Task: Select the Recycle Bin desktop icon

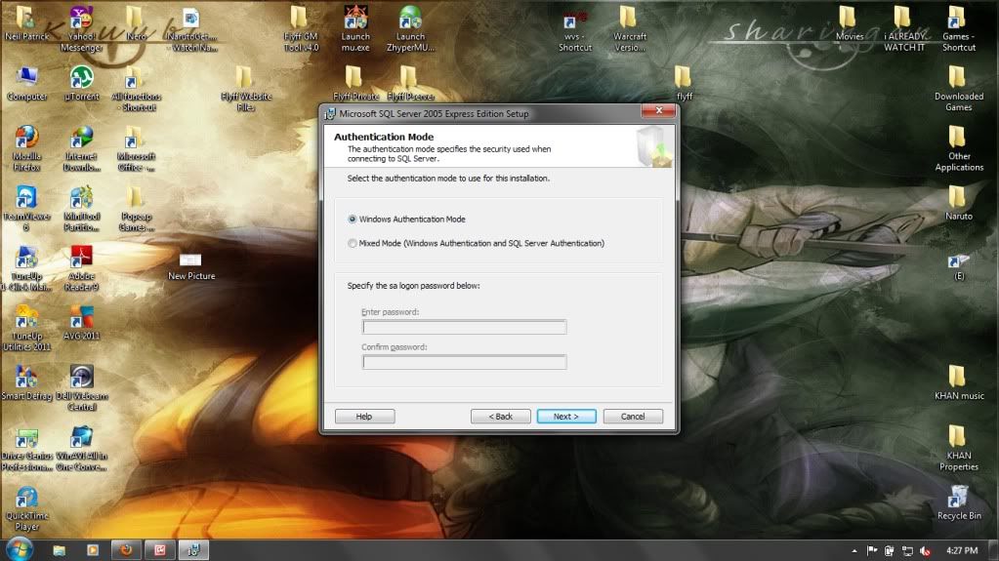Action: tap(958, 497)
